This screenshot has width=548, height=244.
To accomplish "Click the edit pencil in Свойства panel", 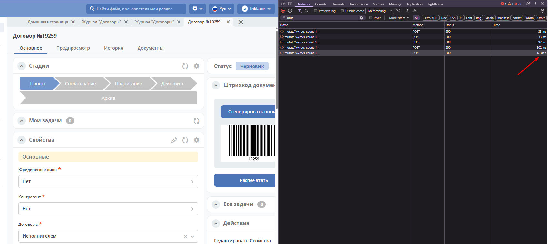I will click(x=174, y=140).
